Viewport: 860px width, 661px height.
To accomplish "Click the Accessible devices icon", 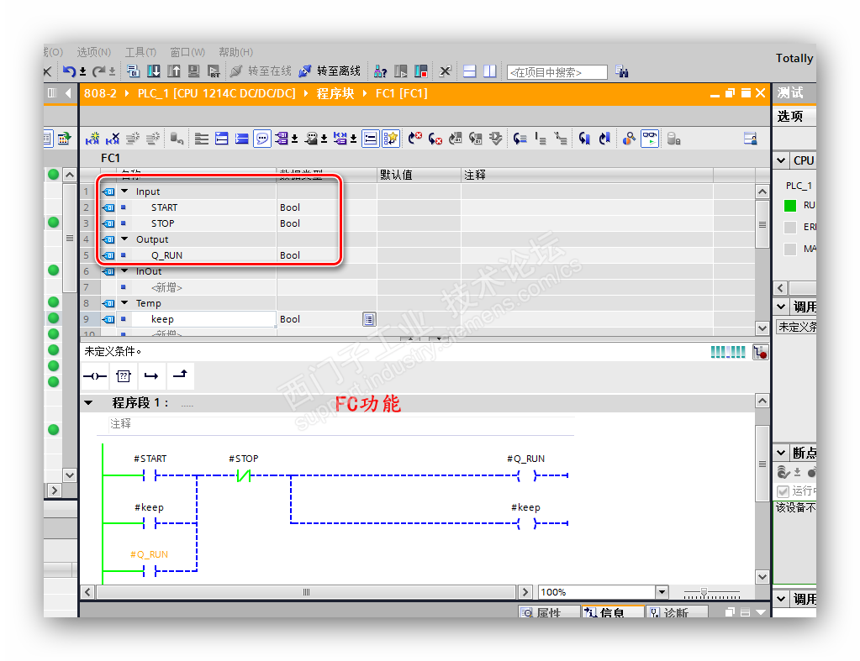I will tap(380, 71).
